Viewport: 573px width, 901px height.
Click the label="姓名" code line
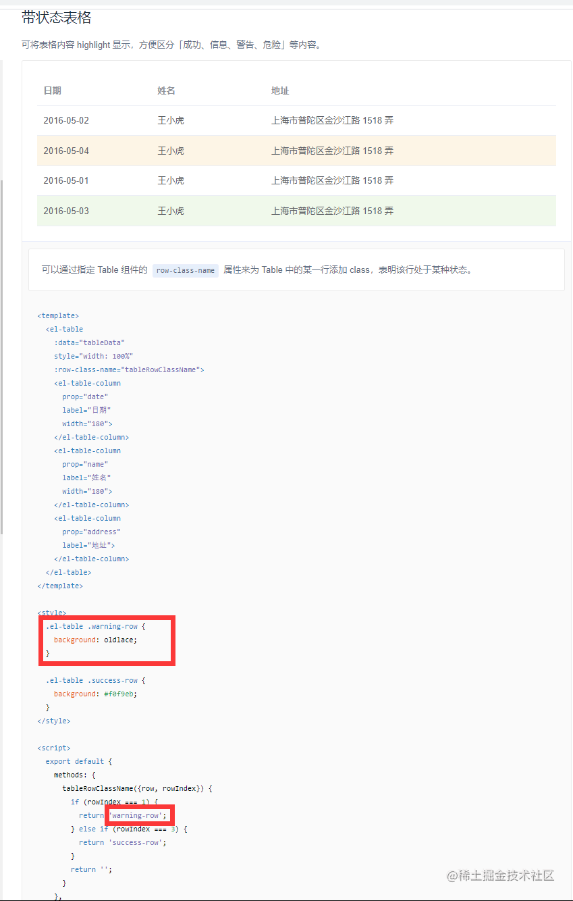pos(87,478)
